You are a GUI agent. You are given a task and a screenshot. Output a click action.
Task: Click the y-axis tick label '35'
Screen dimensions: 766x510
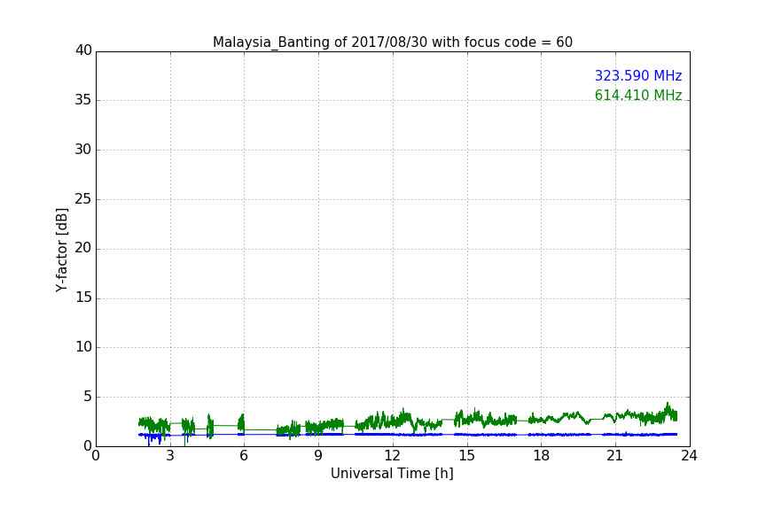83,100
